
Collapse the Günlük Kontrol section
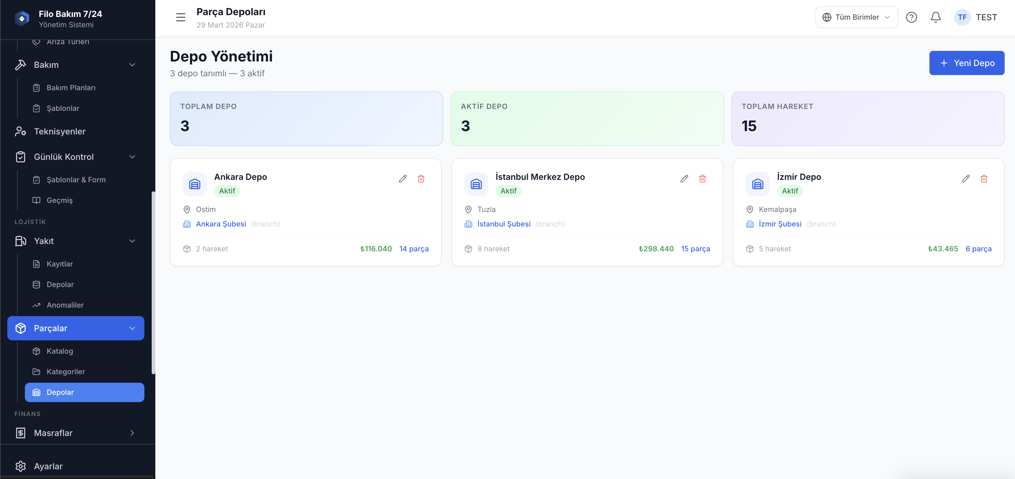tap(132, 157)
